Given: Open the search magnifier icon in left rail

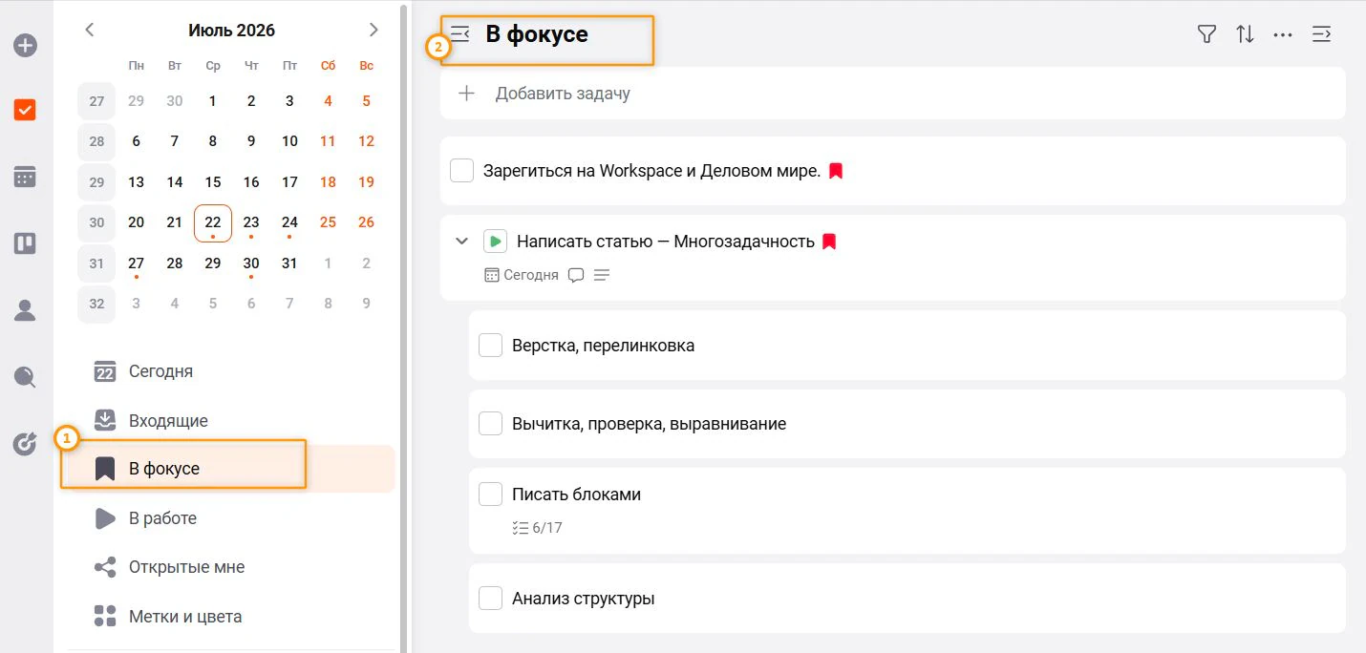Looking at the screenshot, I should pyautogui.click(x=25, y=377).
